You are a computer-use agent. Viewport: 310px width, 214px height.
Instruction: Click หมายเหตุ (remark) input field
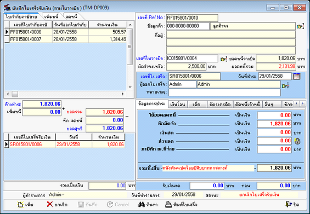(x=224, y=92)
